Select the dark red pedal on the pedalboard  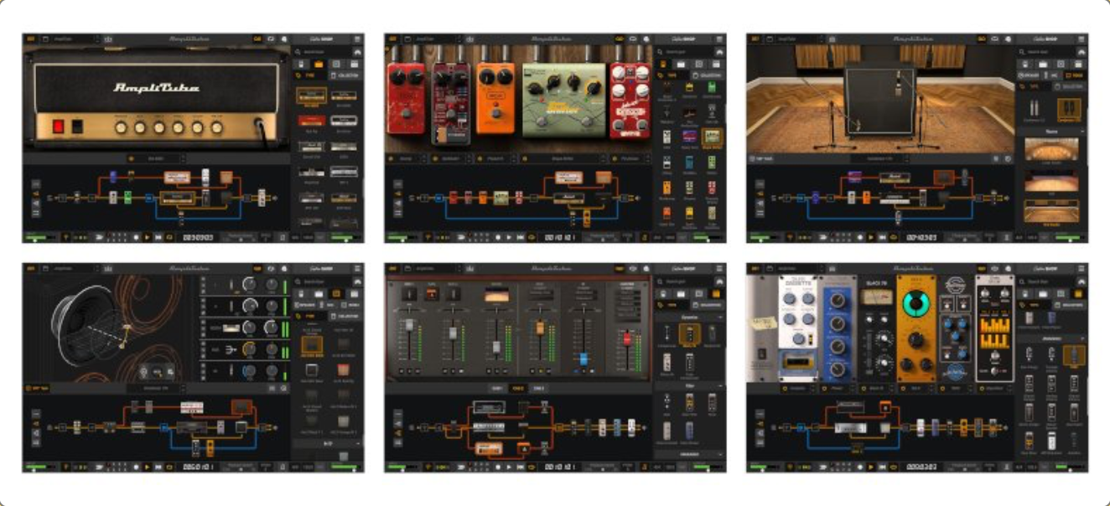(451, 102)
